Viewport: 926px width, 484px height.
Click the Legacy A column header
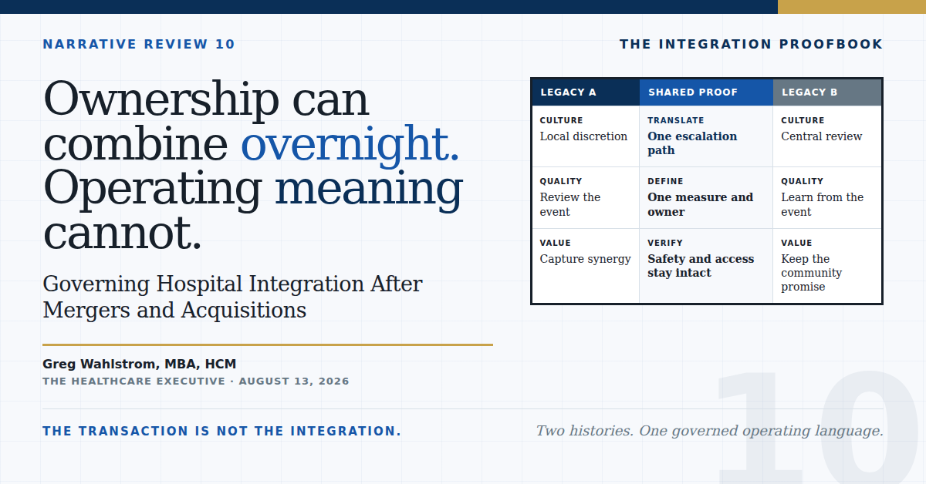[586, 92]
